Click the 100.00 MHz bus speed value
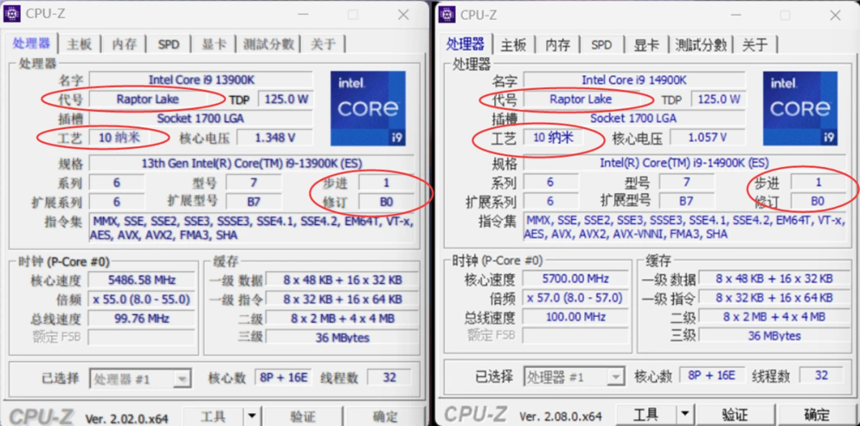Screen dimensions: 860x426 click(x=575, y=317)
